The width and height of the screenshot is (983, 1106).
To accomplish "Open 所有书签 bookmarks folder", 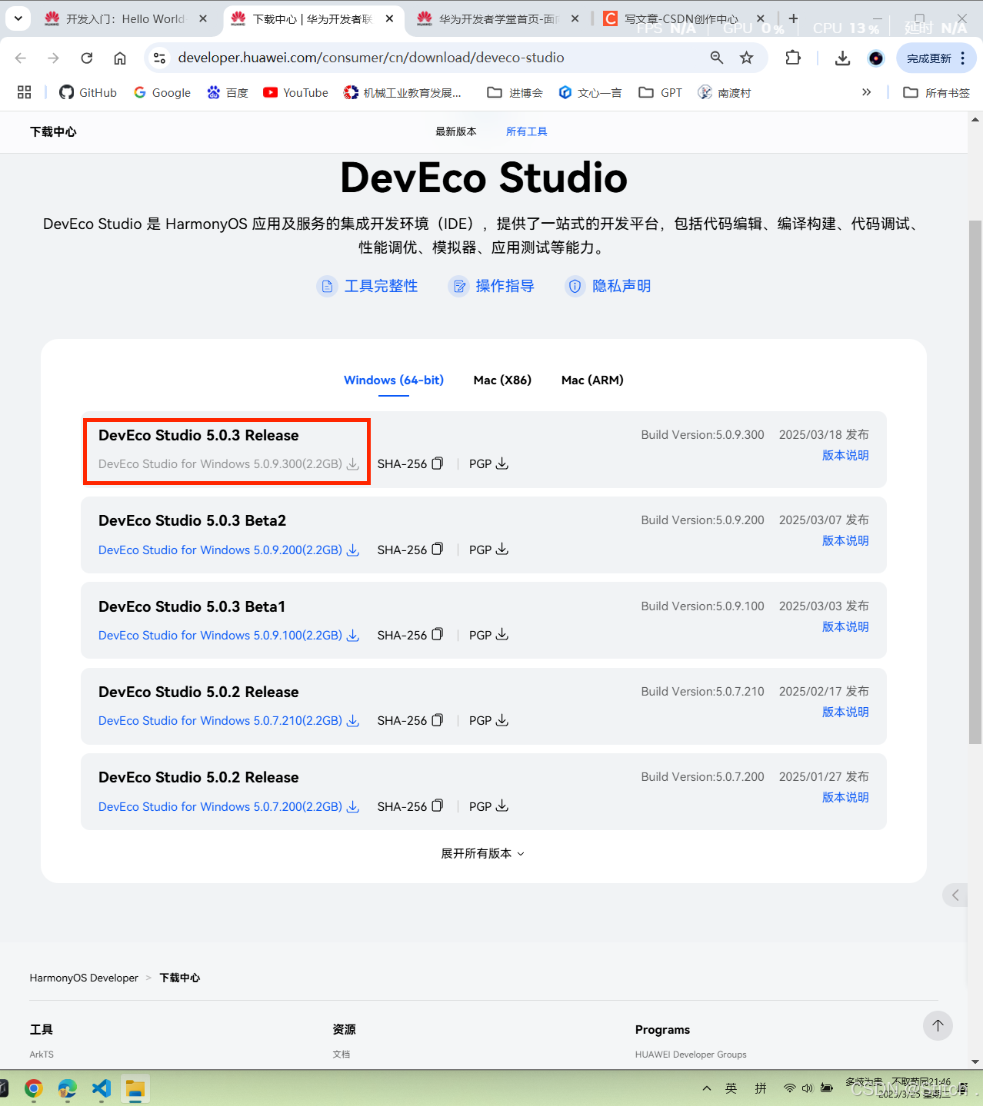I will tap(936, 92).
